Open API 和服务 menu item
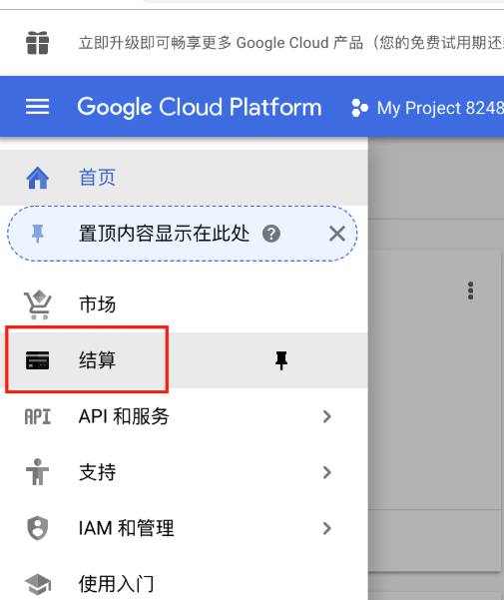504x600 pixels. tap(184, 416)
